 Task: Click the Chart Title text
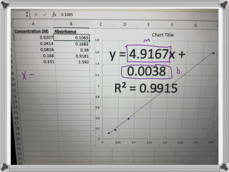pyautogui.click(x=163, y=35)
